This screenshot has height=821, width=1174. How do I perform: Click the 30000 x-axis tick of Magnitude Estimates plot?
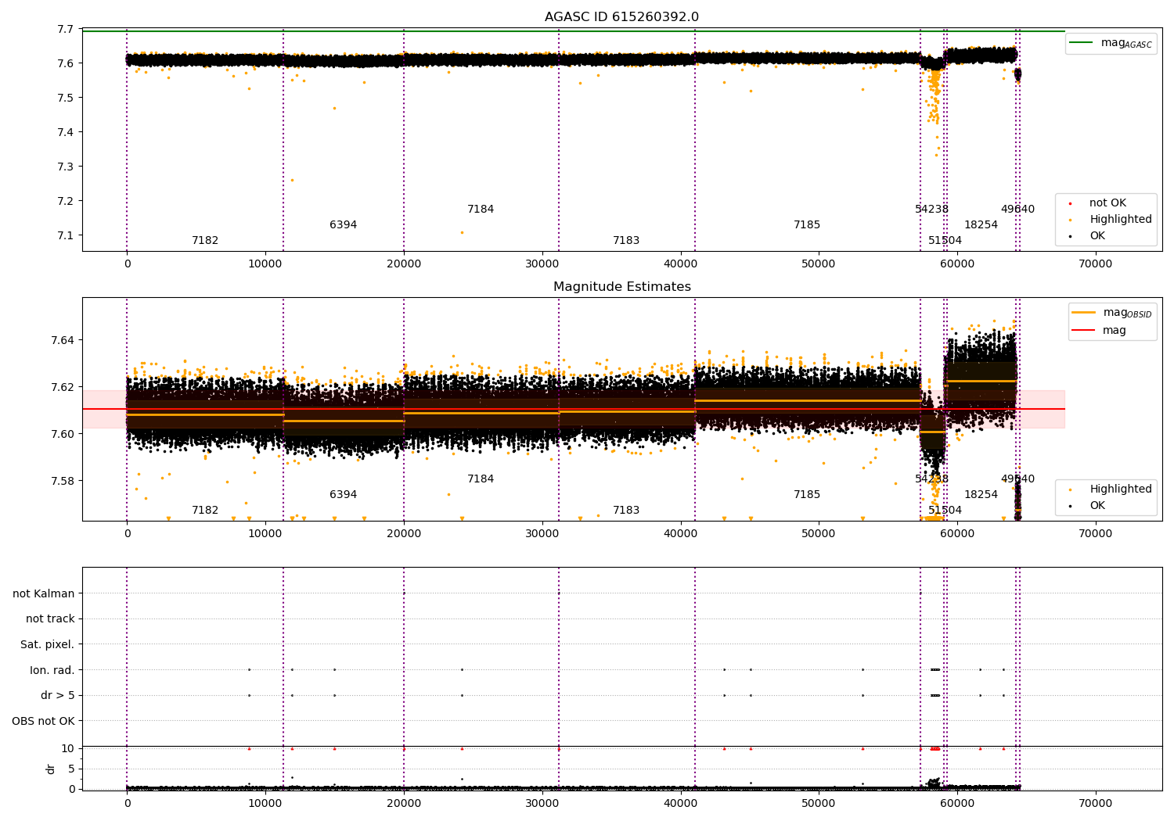point(542,534)
